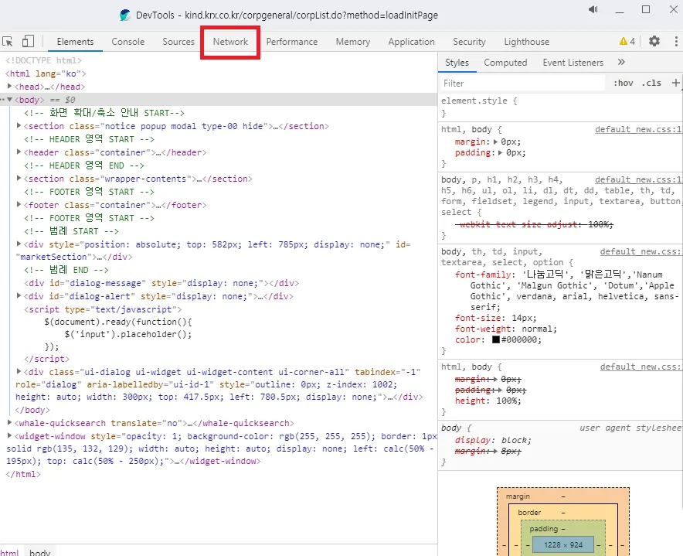Open DevTools settings gear

click(x=654, y=41)
